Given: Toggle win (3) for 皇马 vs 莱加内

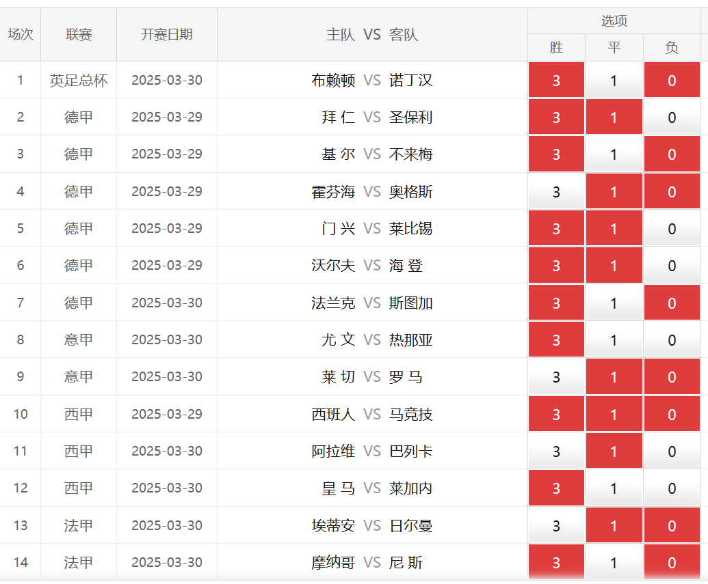Looking at the screenshot, I should tap(556, 488).
